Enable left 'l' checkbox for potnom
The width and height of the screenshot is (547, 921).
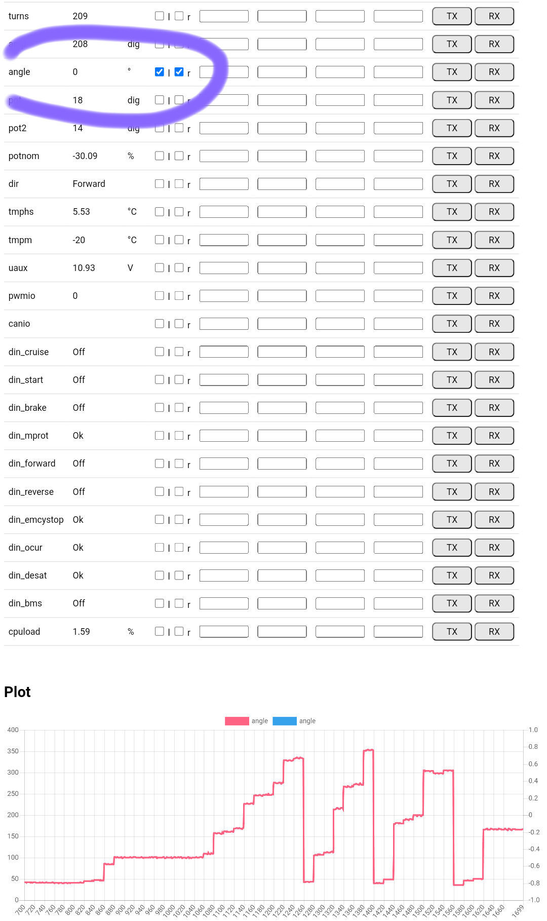[x=160, y=156]
